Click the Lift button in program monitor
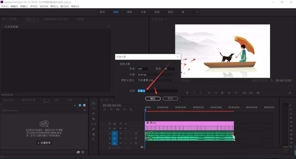Viewport: 296px width, 159px height. [244, 93]
